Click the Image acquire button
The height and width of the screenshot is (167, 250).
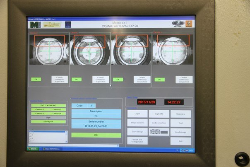tap(137, 123)
